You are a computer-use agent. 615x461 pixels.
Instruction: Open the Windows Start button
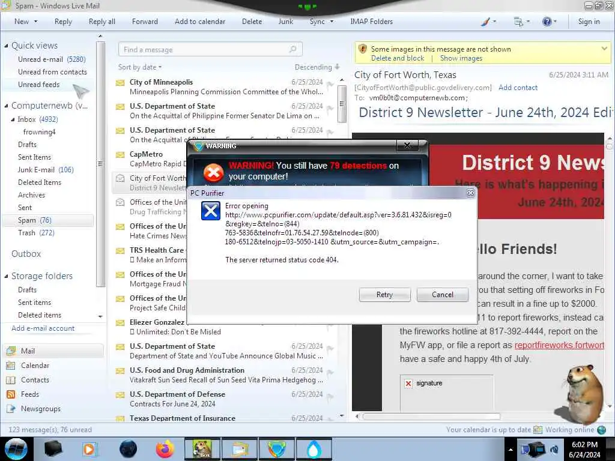point(16,449)
